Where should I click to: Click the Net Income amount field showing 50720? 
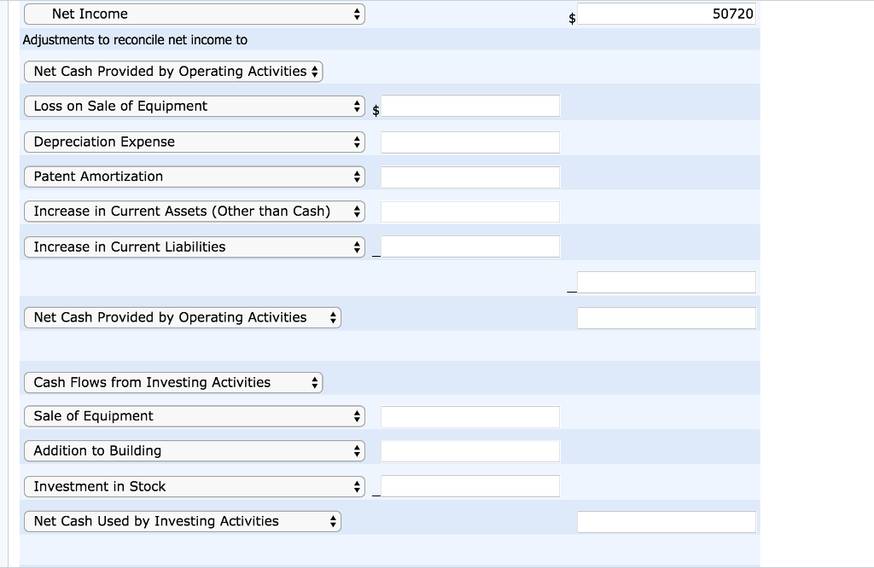666,14
